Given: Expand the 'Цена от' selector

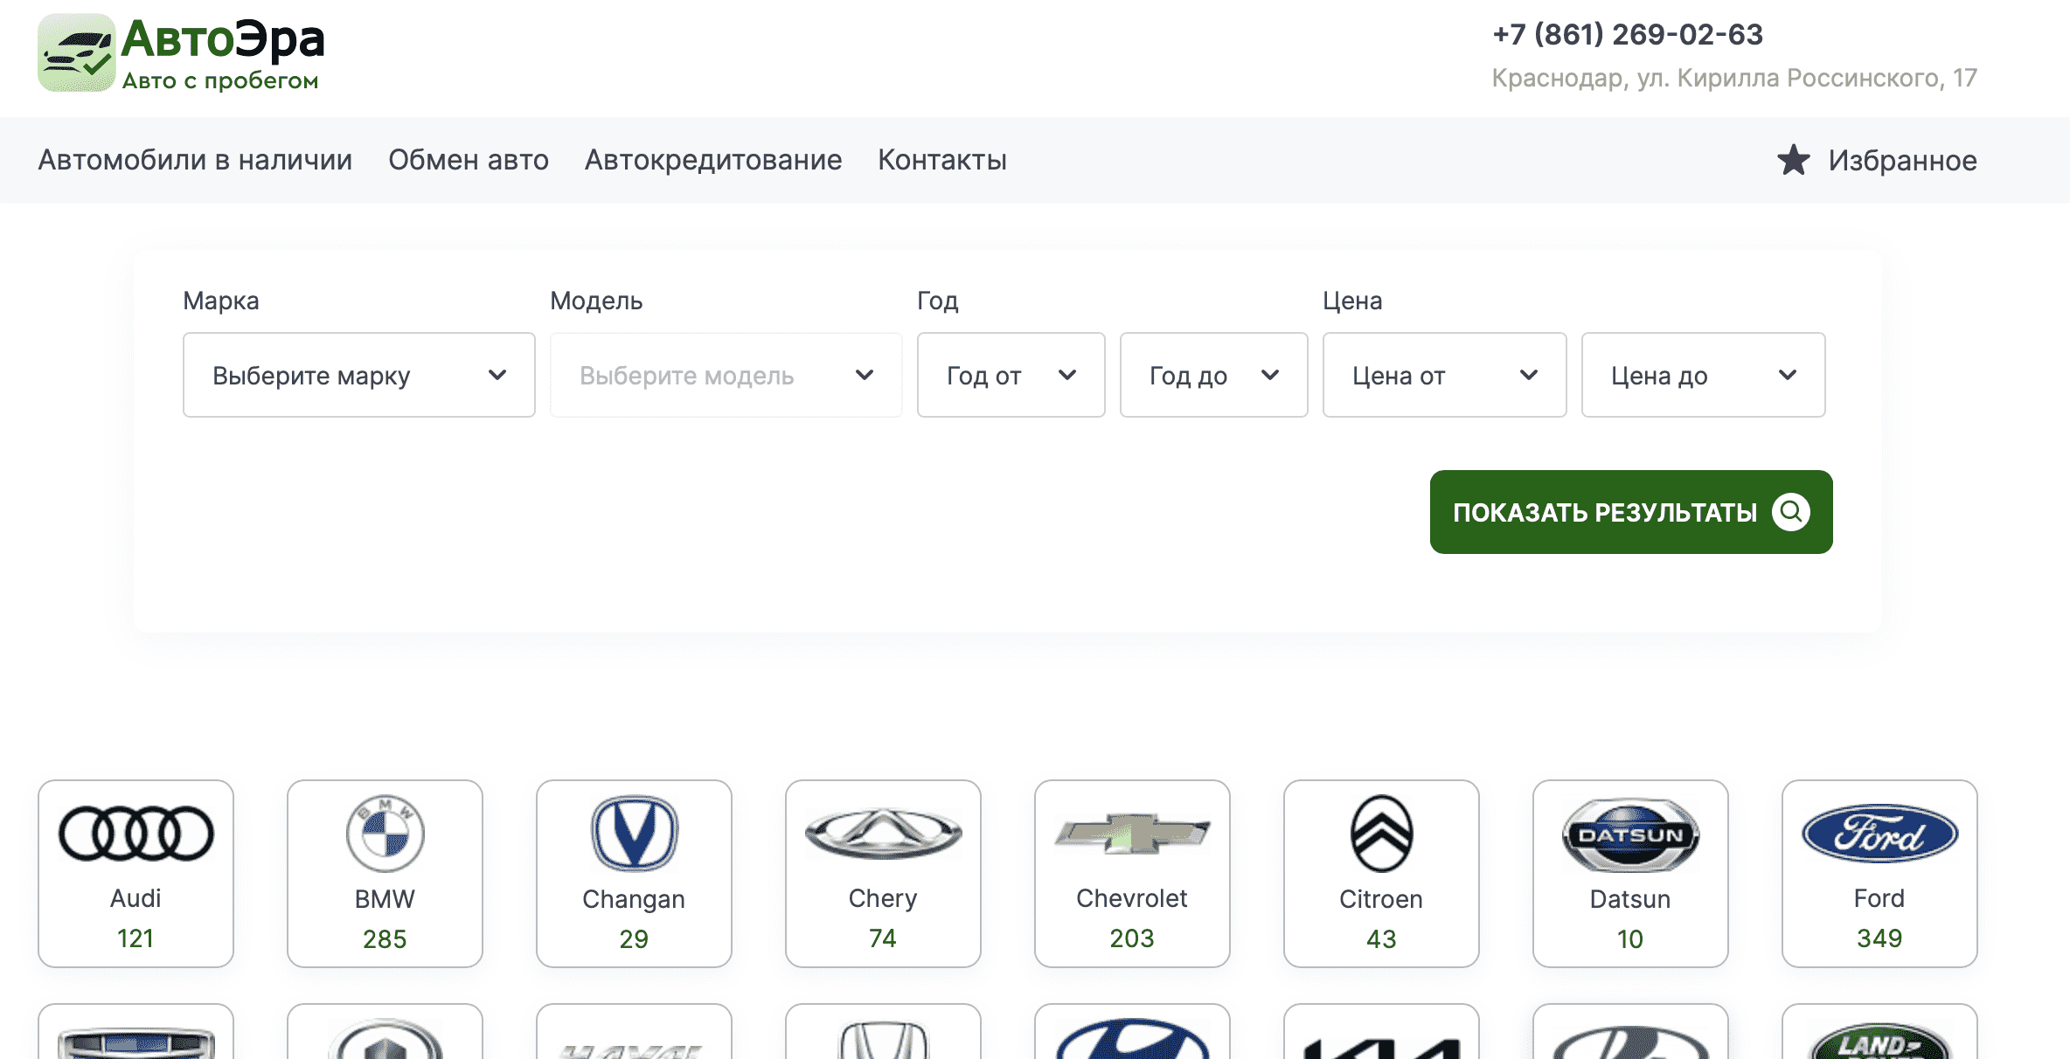Looking at the screenshot, I should coord(1444,375).
